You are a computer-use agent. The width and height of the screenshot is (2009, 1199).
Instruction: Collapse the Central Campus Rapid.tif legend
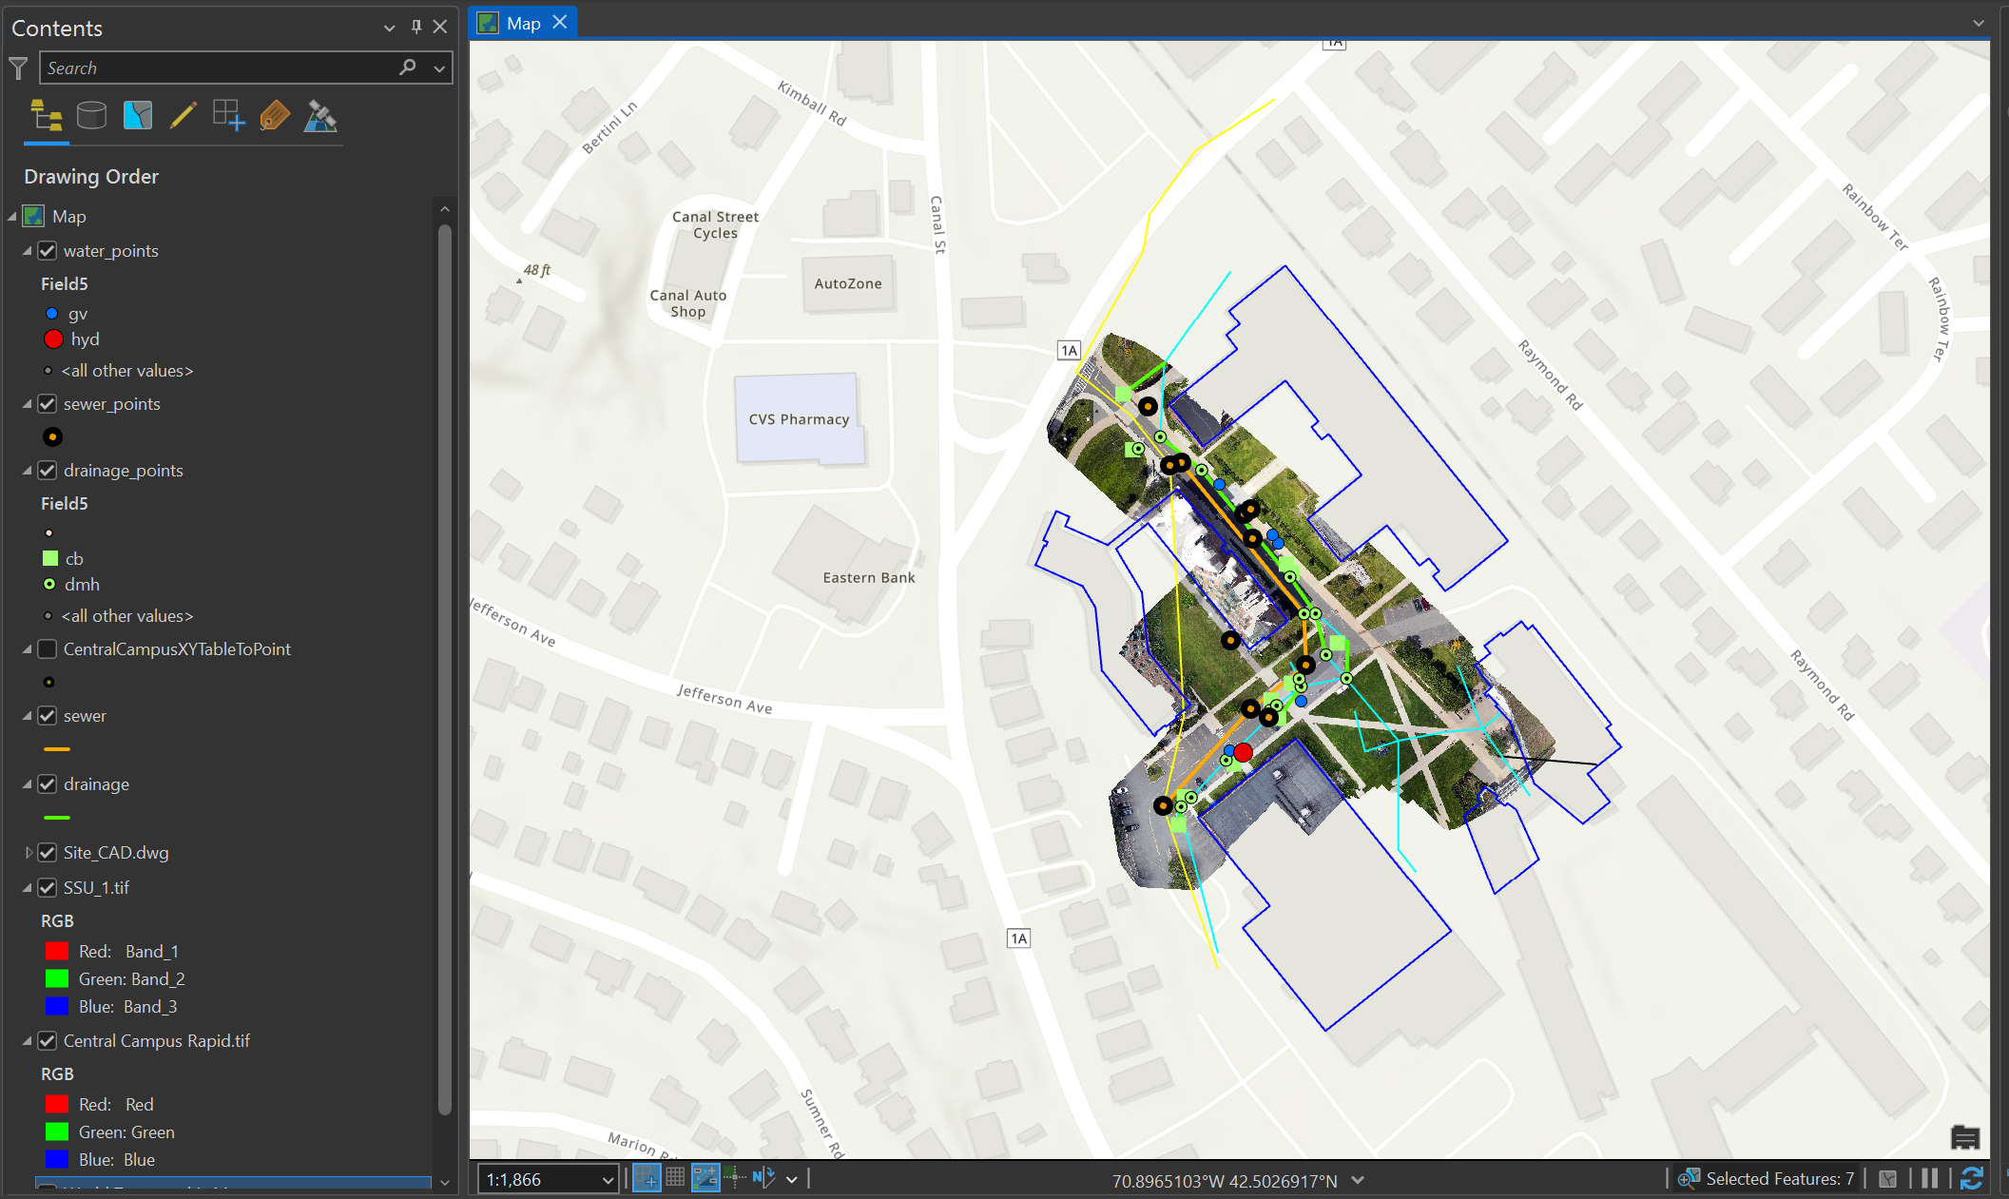[x=28, y=1041]
